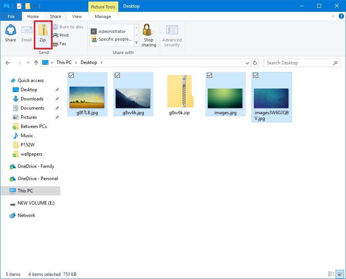Viewport: 346px width, 279px height.
Task: Uncheck the g8f7LB.jpg file checkbox
Action: click(x=71, y=75)
